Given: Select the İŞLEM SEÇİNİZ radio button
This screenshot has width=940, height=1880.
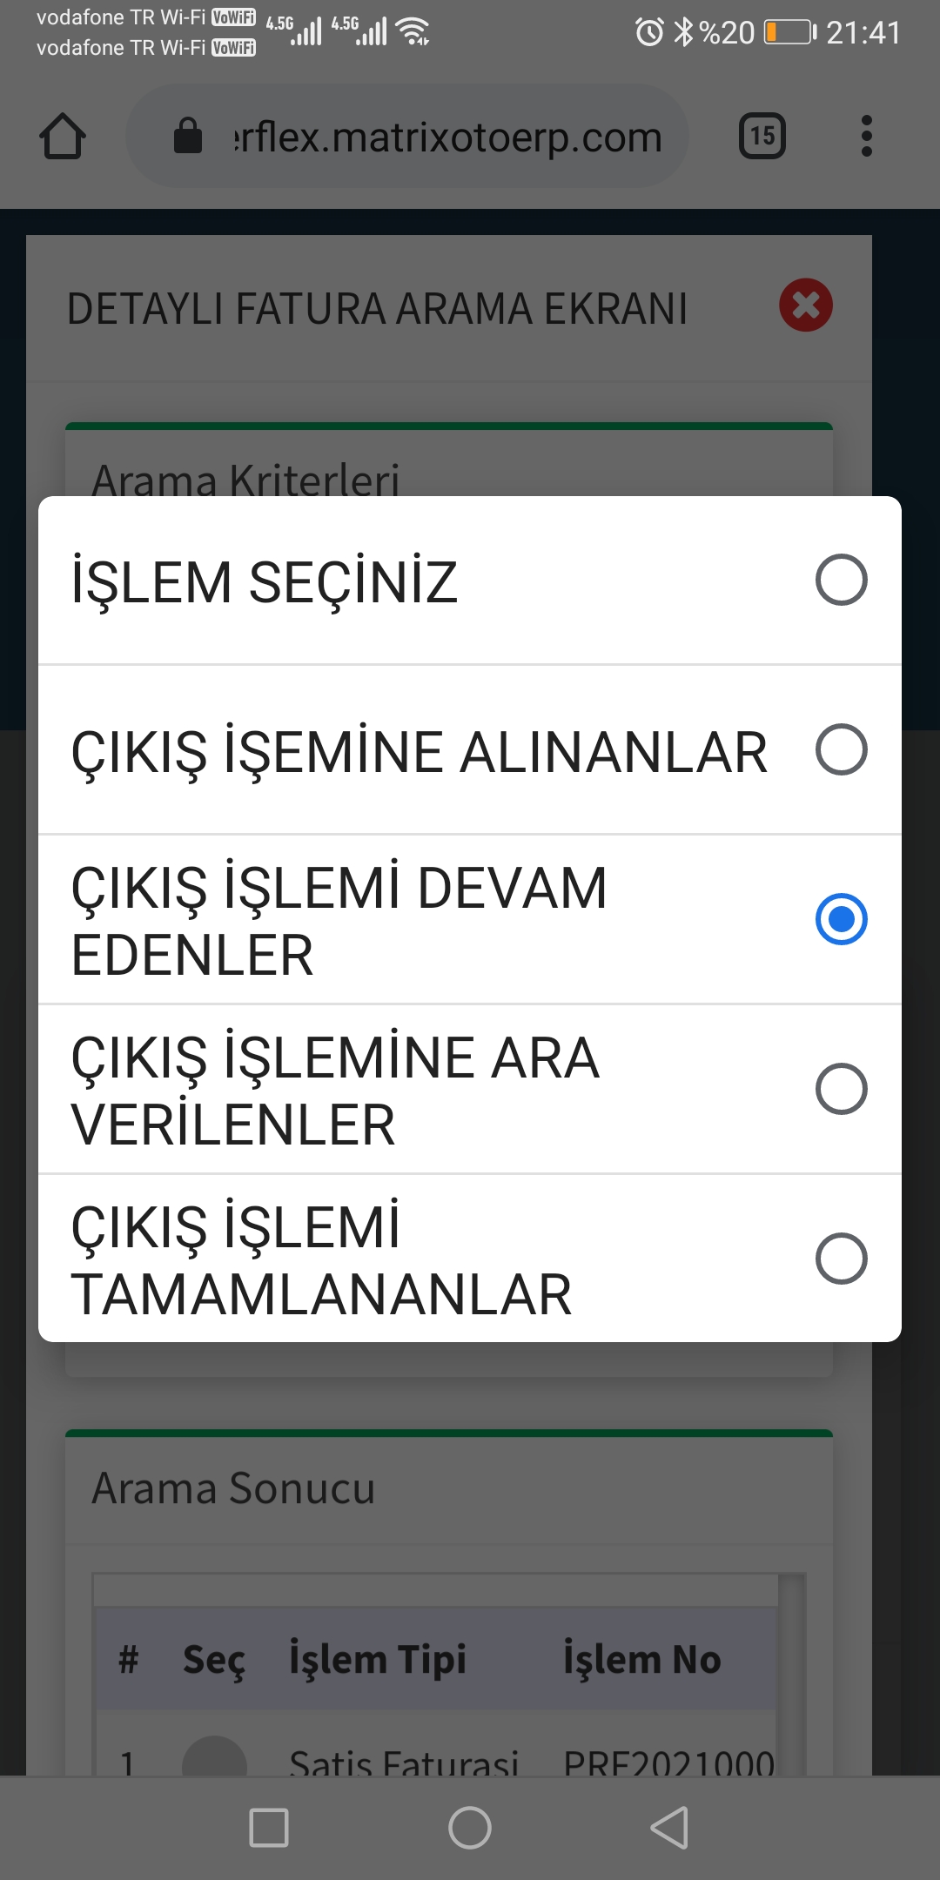Looking at the screenshot, I should 841,580.
